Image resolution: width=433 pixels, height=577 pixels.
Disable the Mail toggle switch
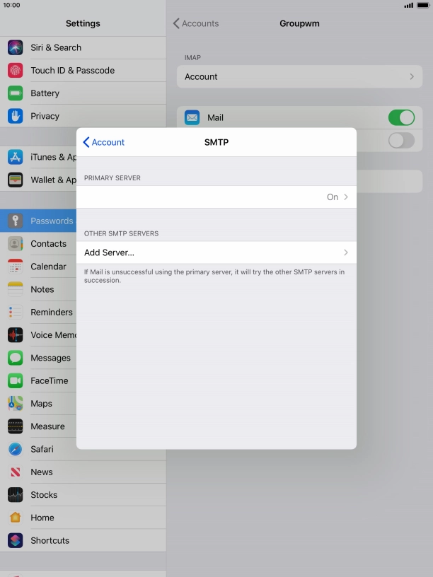[401, 117]
